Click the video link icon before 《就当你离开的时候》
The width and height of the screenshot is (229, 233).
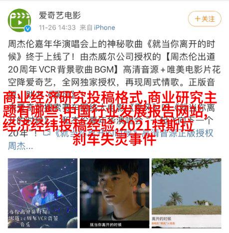46,133
